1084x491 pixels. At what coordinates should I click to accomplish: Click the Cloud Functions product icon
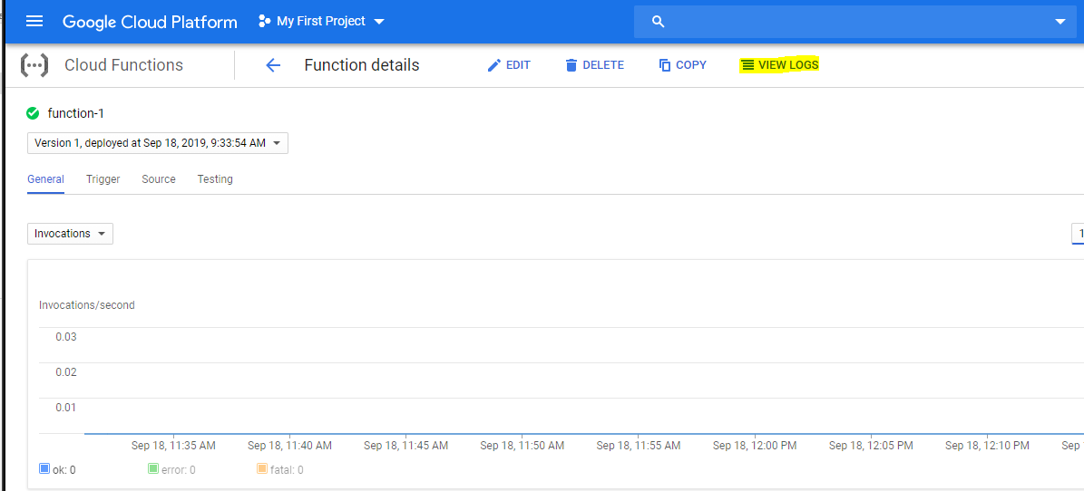coord(34,65)
